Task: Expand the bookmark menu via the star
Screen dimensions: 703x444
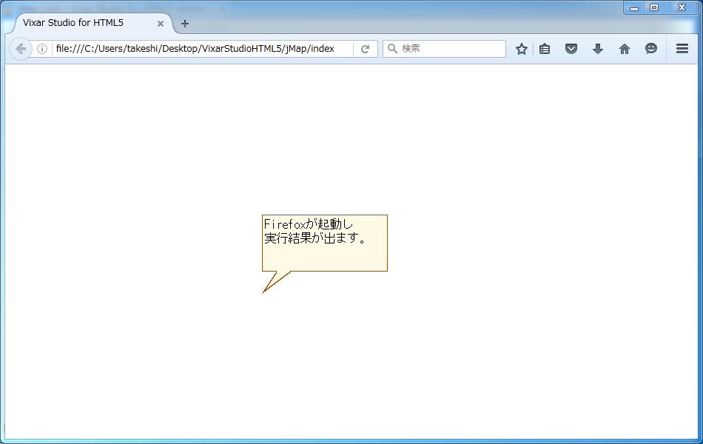Action: [x=522, y=48]
